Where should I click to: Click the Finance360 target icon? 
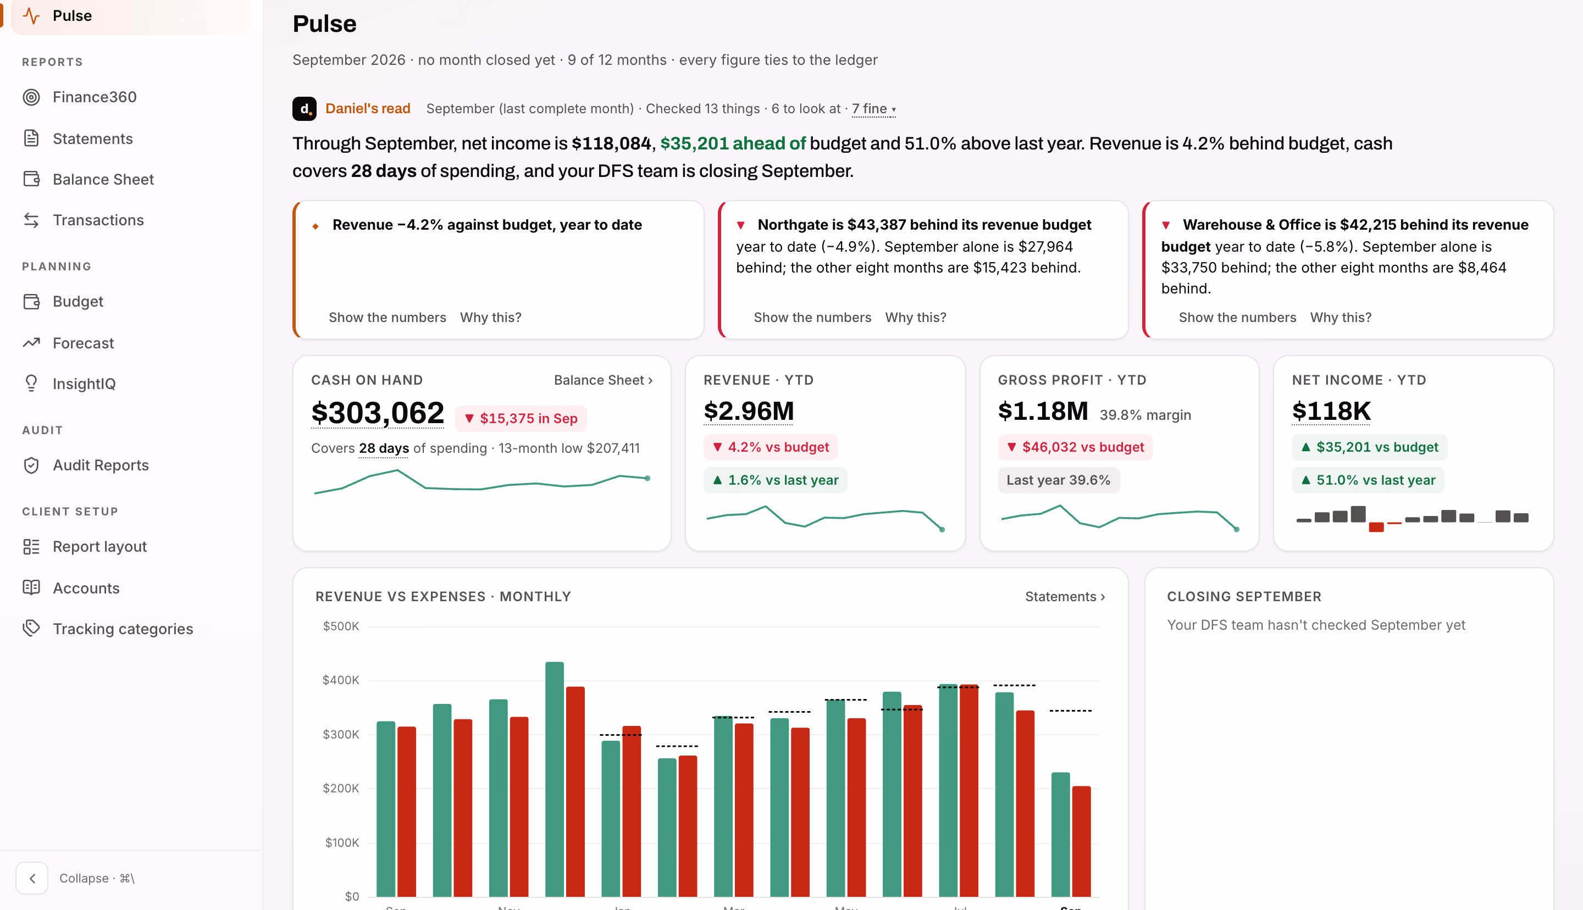pos(31,97)
